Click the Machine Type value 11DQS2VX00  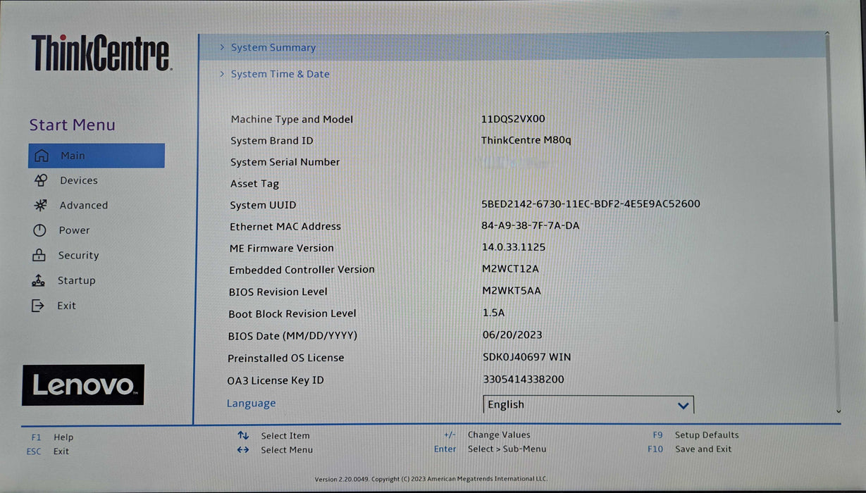(x=513, y=119)
